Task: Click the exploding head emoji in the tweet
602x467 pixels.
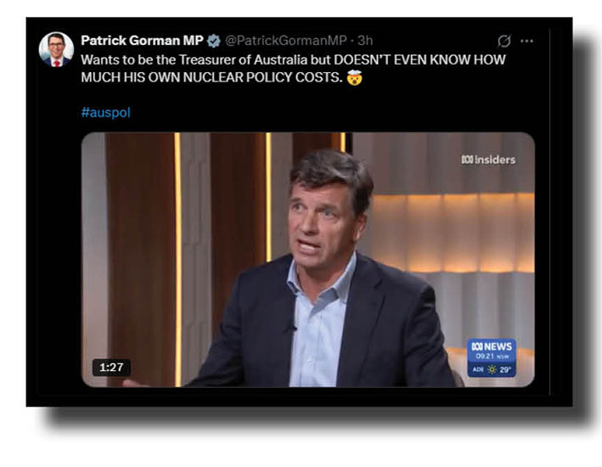Action: pyautogui.click(x=354, y=77)
